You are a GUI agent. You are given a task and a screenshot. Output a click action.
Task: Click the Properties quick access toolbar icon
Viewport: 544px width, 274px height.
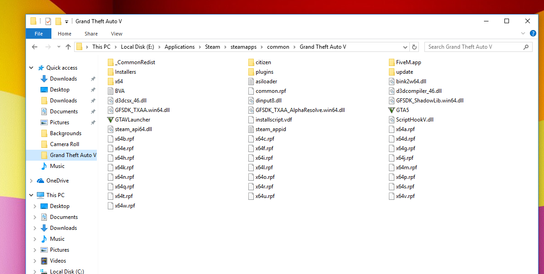click(x=48, y=21)
